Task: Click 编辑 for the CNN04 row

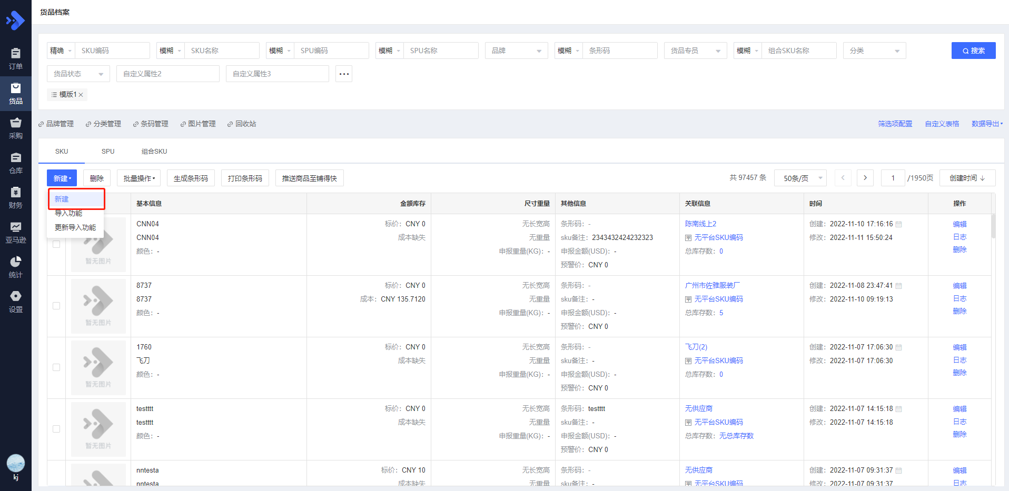Action: point(959,224)
